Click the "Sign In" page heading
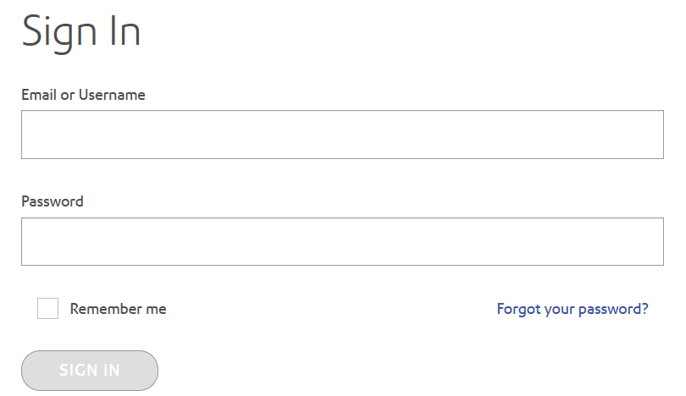Viewport: 686px width, 396px height. [x=81, y=32]
